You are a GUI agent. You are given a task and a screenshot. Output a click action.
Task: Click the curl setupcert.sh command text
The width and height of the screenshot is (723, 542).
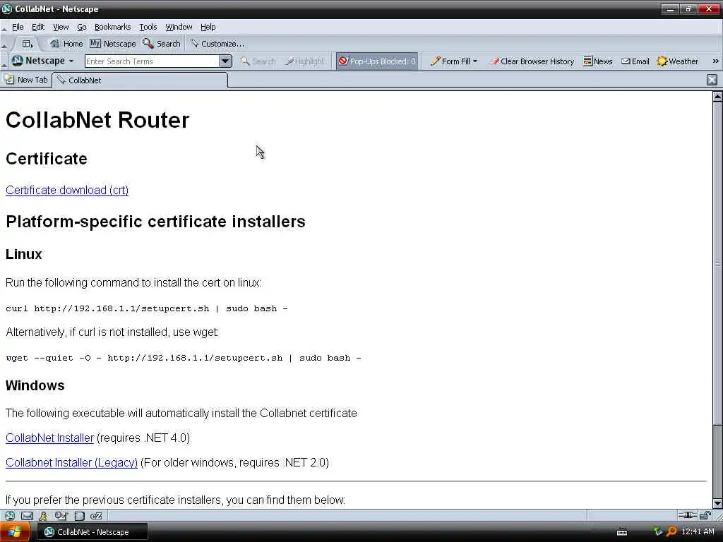[147, 308]
